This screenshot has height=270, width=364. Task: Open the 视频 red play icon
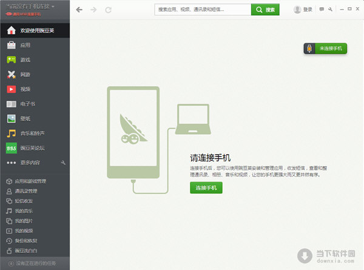[x=11, y=89]
